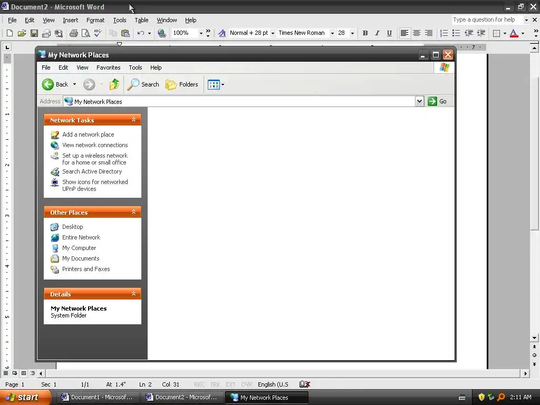Click the Print icon in Word toolbar
Image resolution: width=540 pixels, height=405 pixels.
coord(74,33)
